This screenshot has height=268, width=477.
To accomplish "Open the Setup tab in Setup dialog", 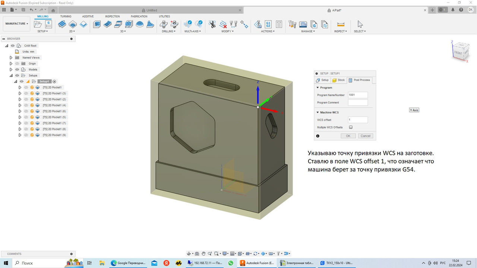I will coord(322,80).
